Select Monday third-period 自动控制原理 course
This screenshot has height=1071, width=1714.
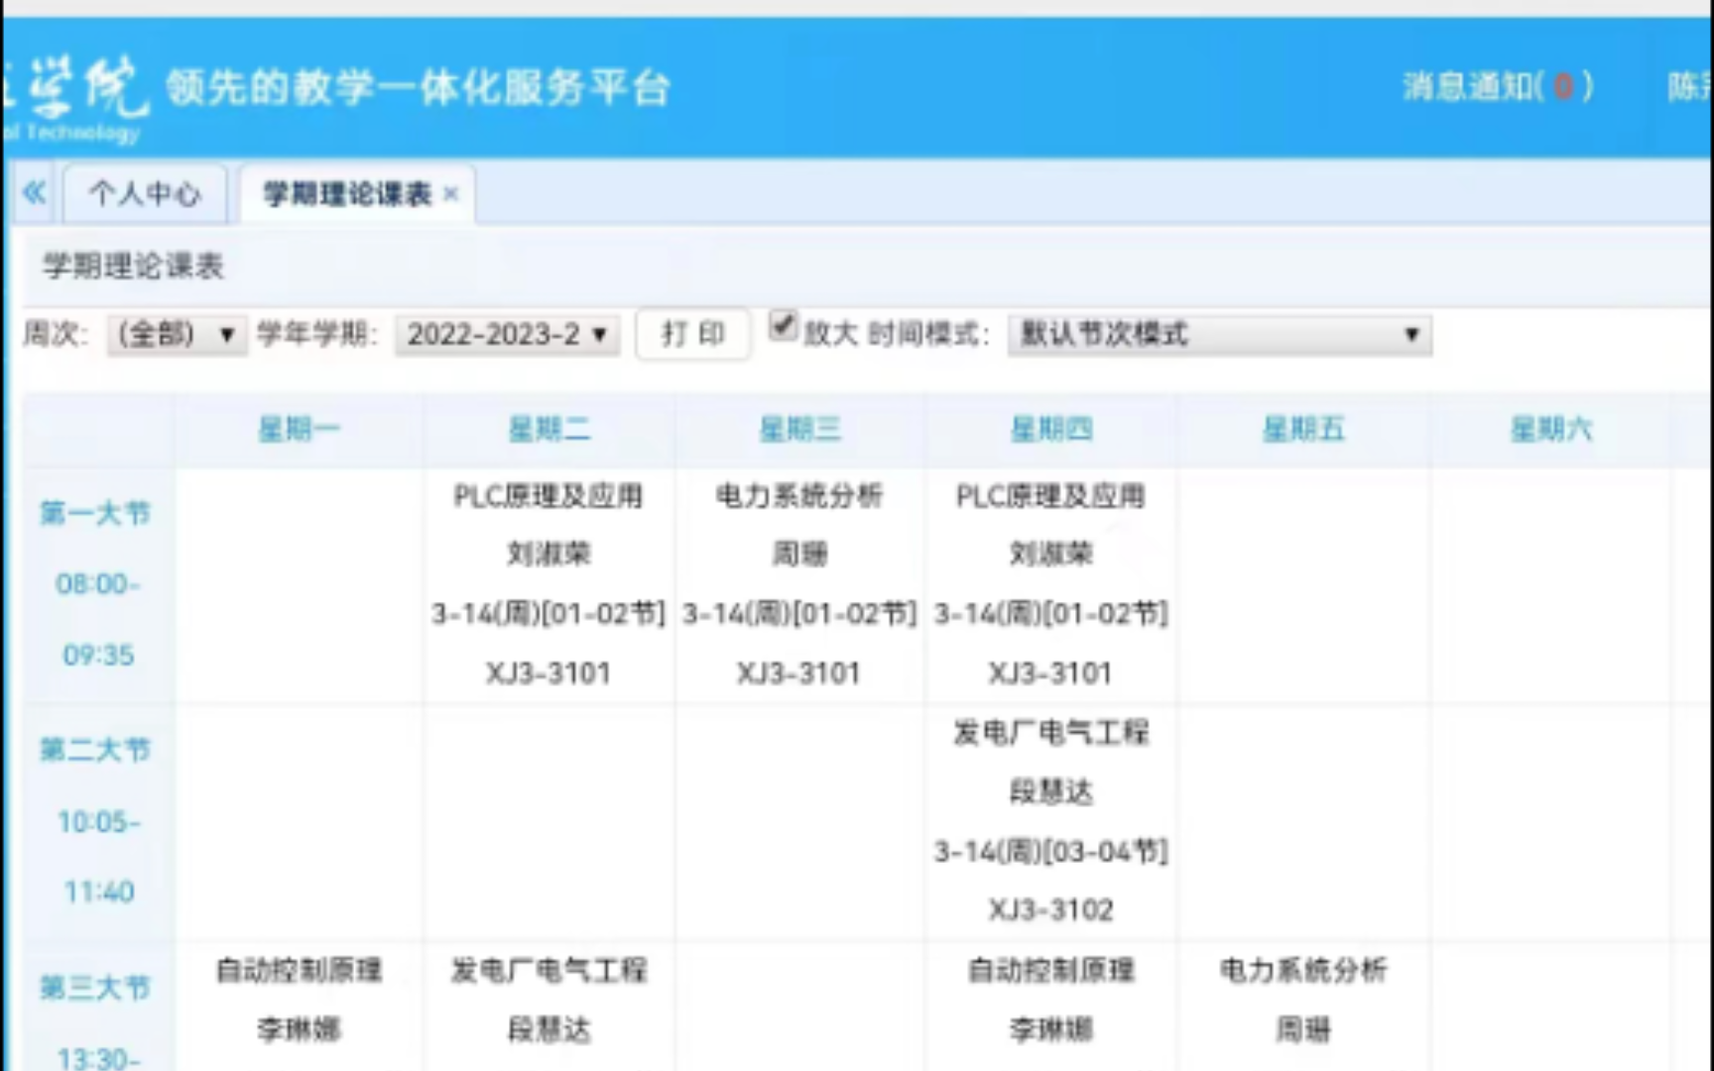pyautogui.click(x=299, y=970)
